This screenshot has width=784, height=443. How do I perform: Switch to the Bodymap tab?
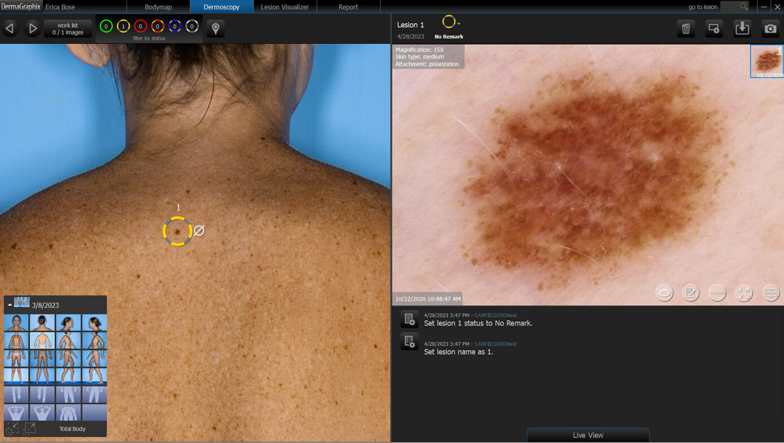coord(158,7)
